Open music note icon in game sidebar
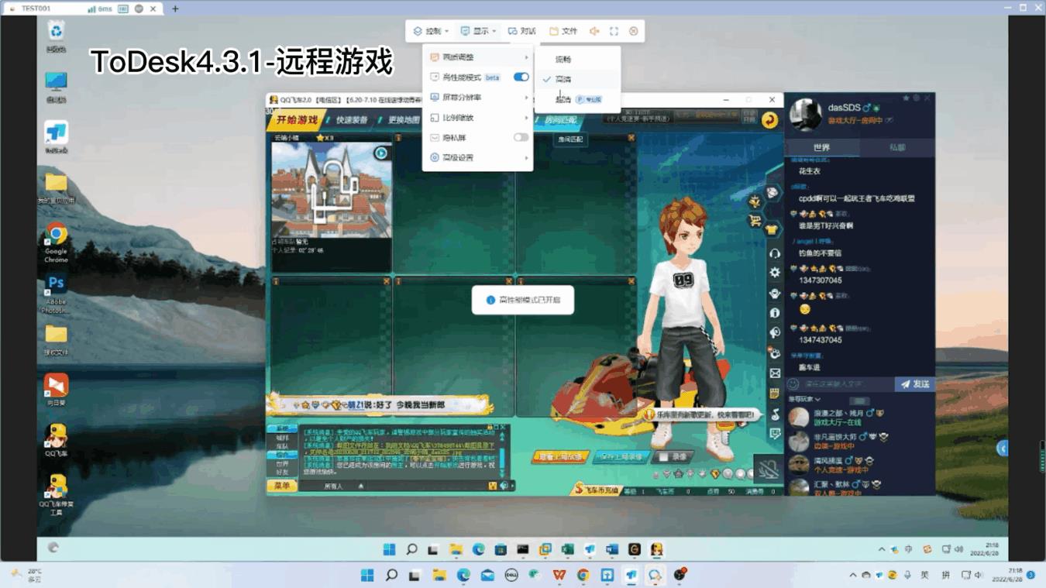This screenshot has width=1046, height=588. (x=774, y=414)
